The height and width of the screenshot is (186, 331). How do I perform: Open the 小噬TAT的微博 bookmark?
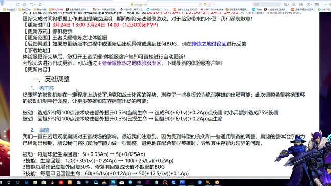pos(212,9)
